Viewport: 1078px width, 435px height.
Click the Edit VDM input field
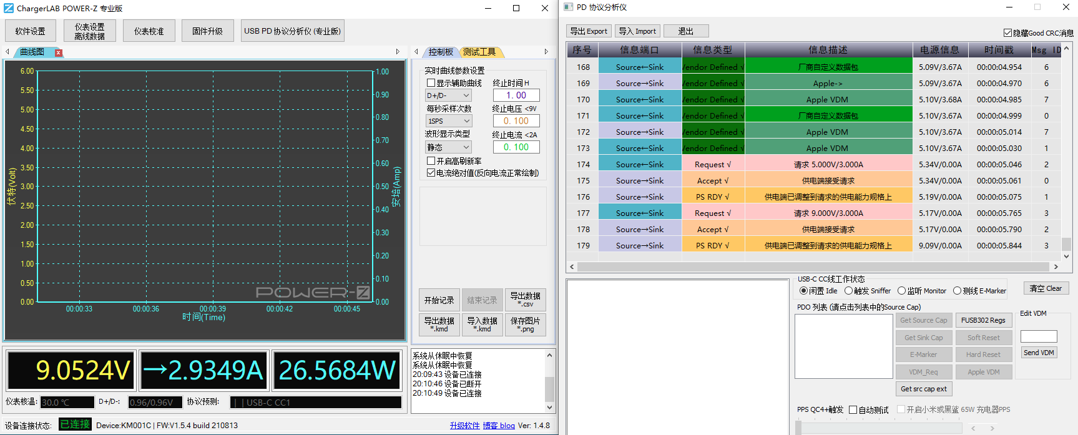(x=1039, y=336)
